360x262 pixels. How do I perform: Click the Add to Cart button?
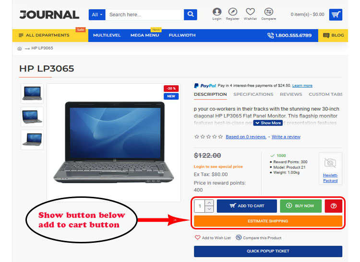[x=247, y=206]
